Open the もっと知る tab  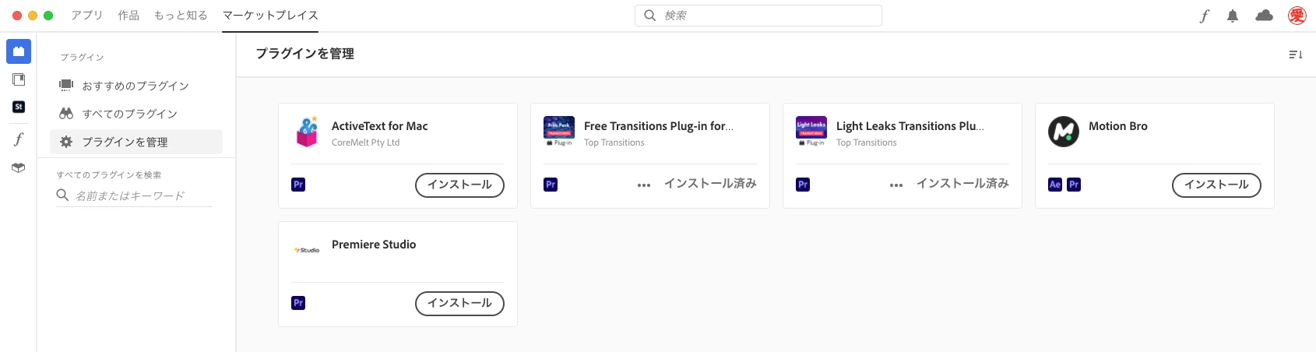[x=181, y=16]
